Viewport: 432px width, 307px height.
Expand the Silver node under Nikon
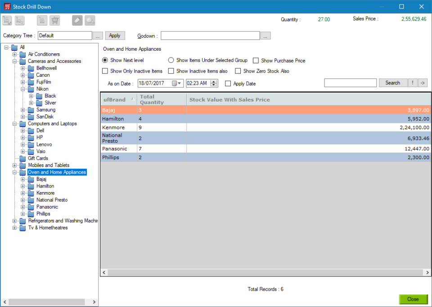pos(31,103)
